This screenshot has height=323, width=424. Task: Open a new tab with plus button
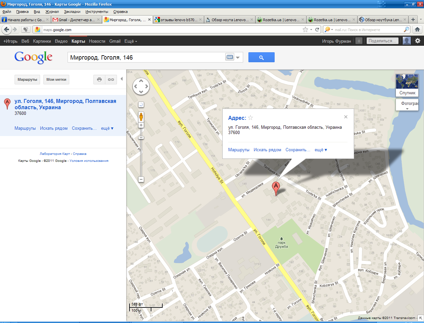pos(413,20)
